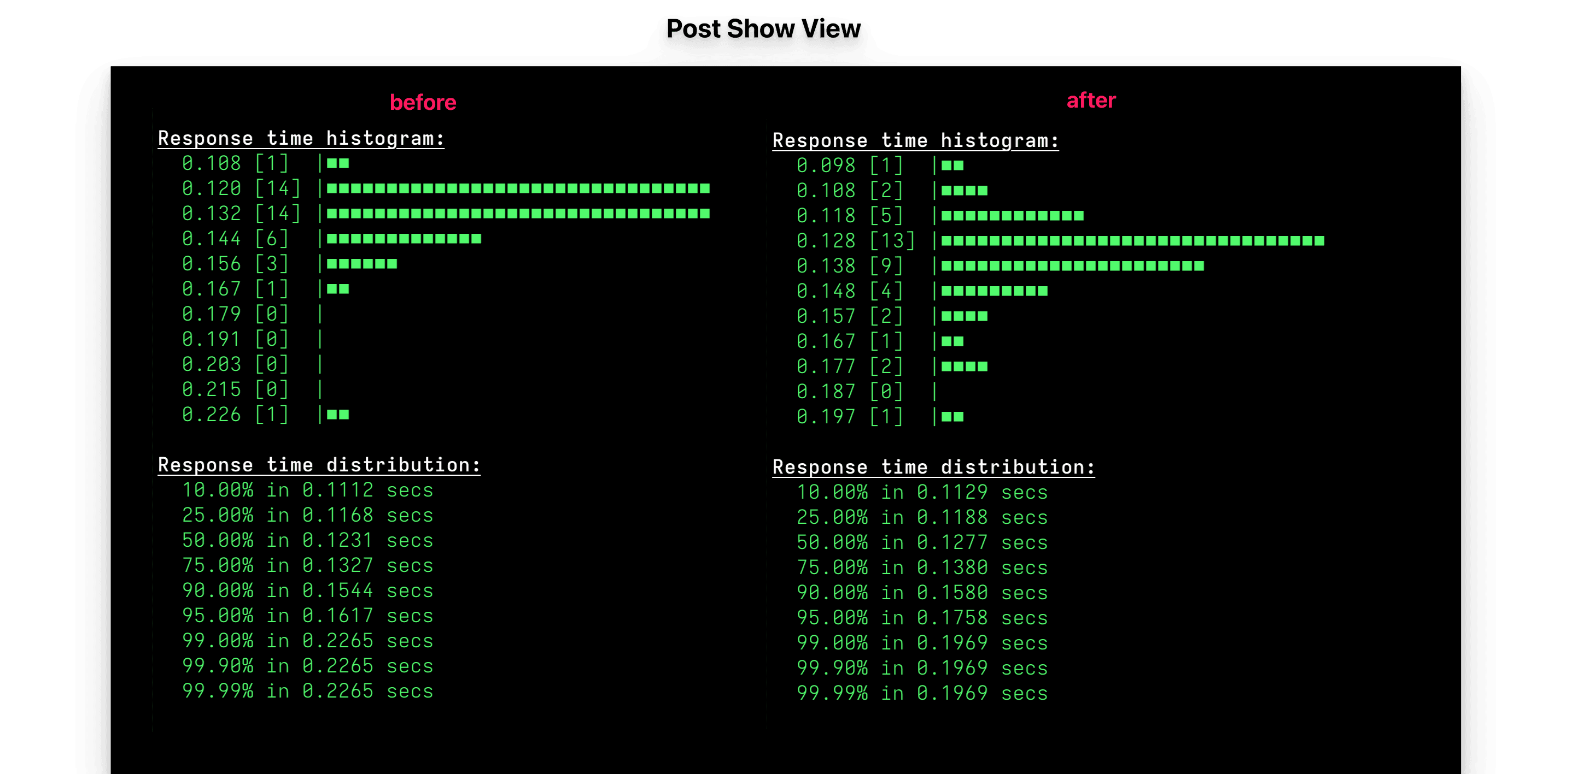Click histogram row '0.157 [2]'
1572x774 pixels.
pyautogui.click(x=892, y=316)
